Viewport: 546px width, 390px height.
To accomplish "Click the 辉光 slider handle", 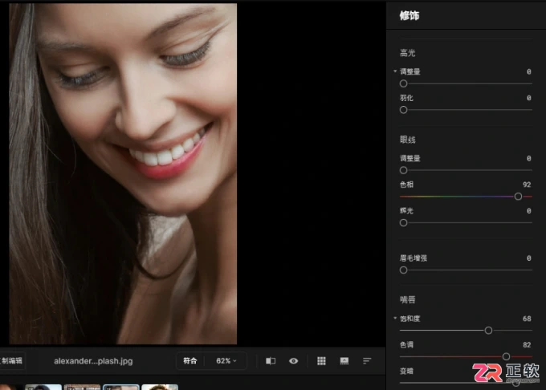I will [x=403, y=222].
